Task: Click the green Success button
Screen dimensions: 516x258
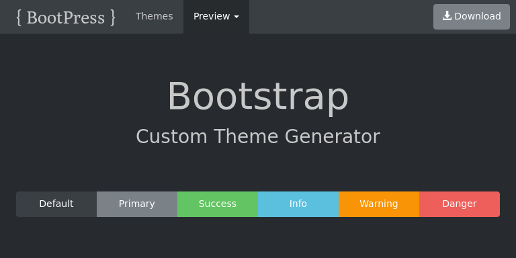Action: (218, 204)
